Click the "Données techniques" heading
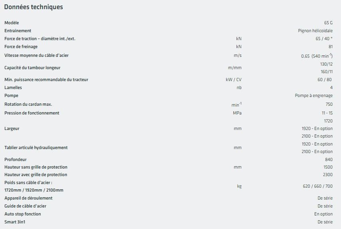 33,7
